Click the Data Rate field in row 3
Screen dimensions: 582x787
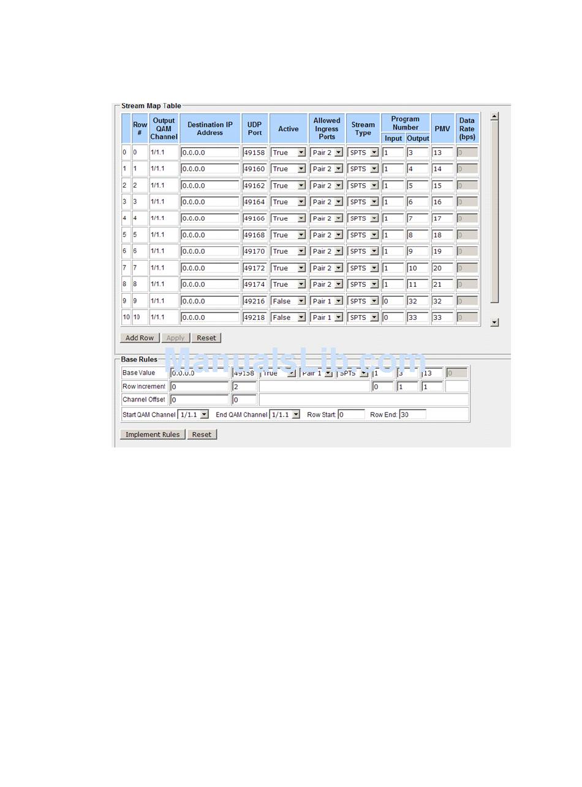[x=467, y=202]
